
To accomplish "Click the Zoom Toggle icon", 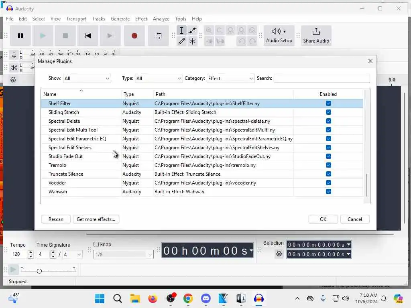I will (252, 30).
